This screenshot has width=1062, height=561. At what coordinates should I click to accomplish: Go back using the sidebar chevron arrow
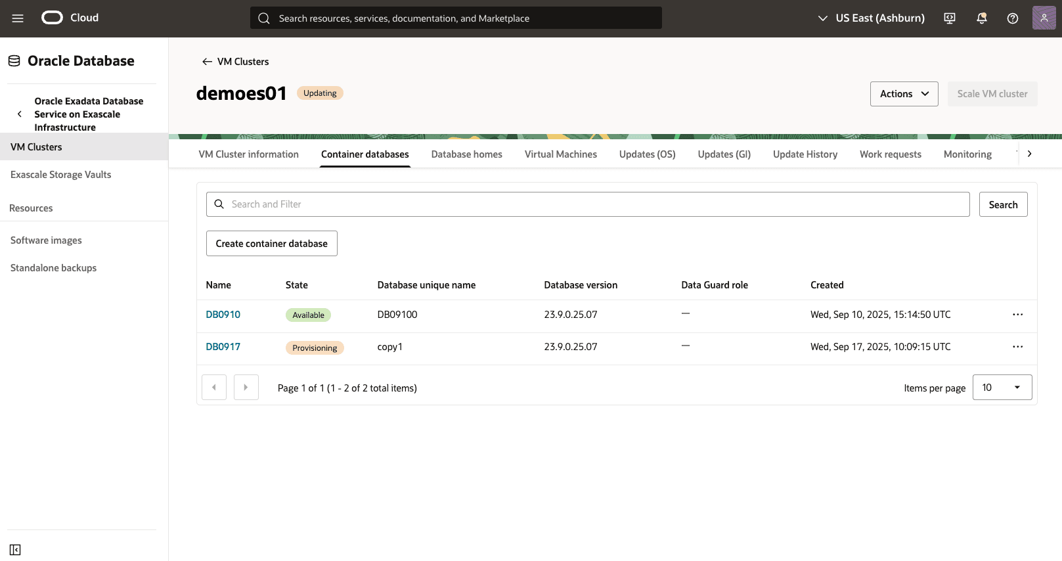click(x=20, y=114)
